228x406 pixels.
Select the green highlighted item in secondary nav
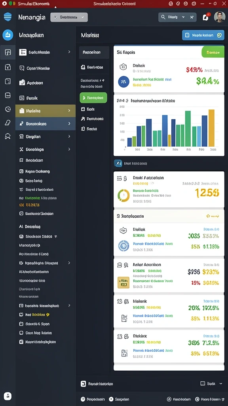coord(93,98)
